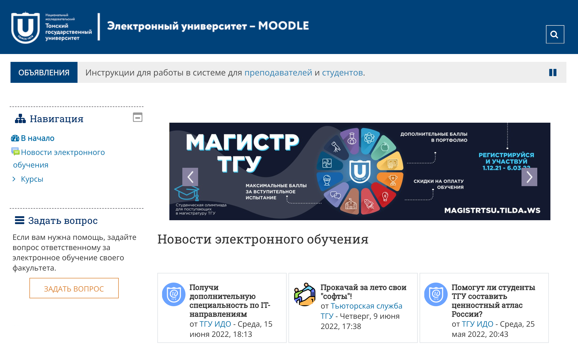Click the forum chat icon beside Новости
The image size is (578, 356).
tap(15, 151)
